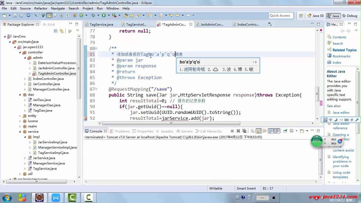Switch to Java EE perspective
361x203 pixels.
click(x=315, y=16)
